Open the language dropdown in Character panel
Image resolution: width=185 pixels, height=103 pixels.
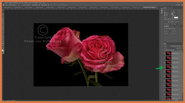point(168,24)
